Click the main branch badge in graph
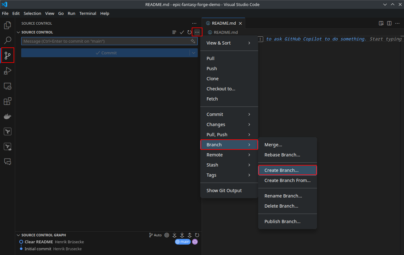Image resolution: width=404 pixels, height=255 pixels. pyautogui.click(x=183, y=242)
